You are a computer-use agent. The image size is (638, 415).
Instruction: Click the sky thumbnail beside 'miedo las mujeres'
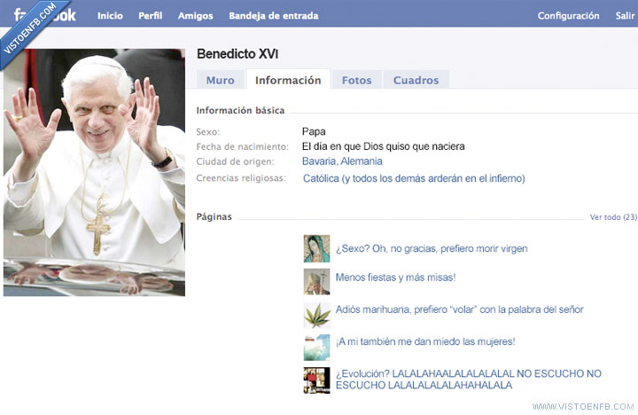(x=316, y=348)
